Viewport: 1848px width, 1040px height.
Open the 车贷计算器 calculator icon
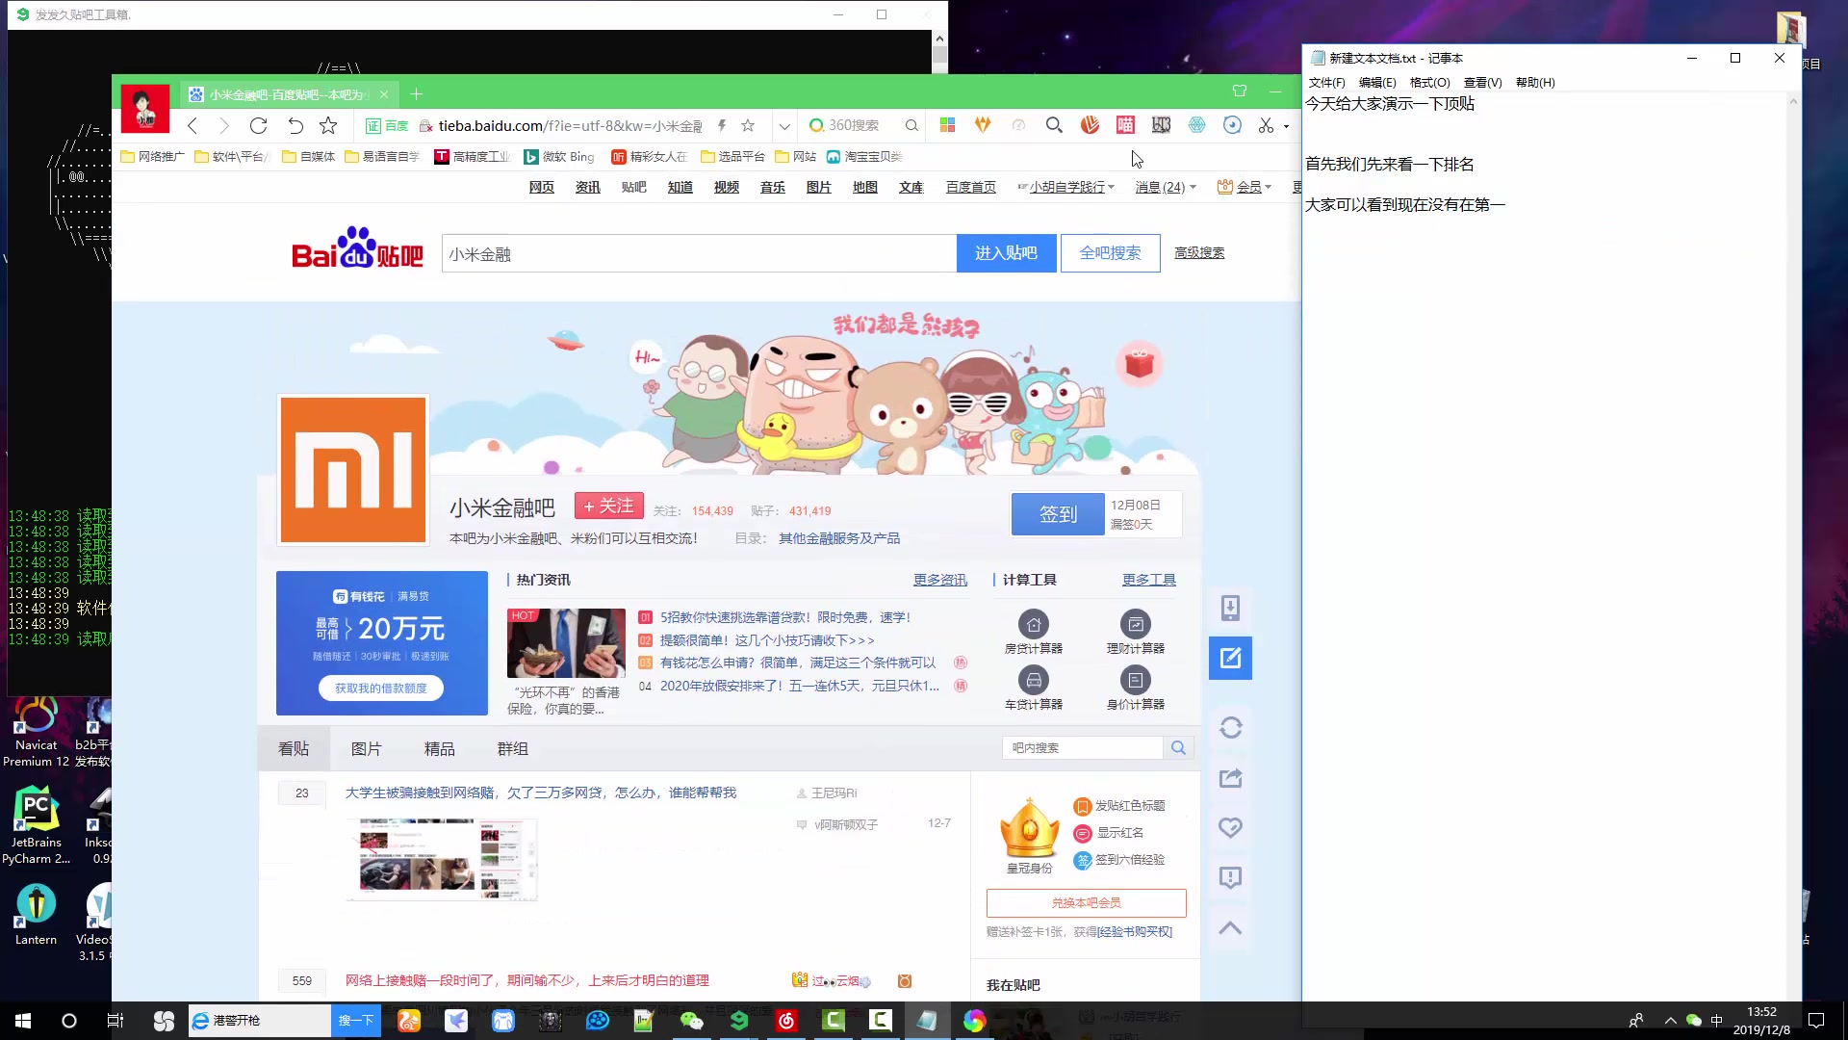pos(1033,680)
